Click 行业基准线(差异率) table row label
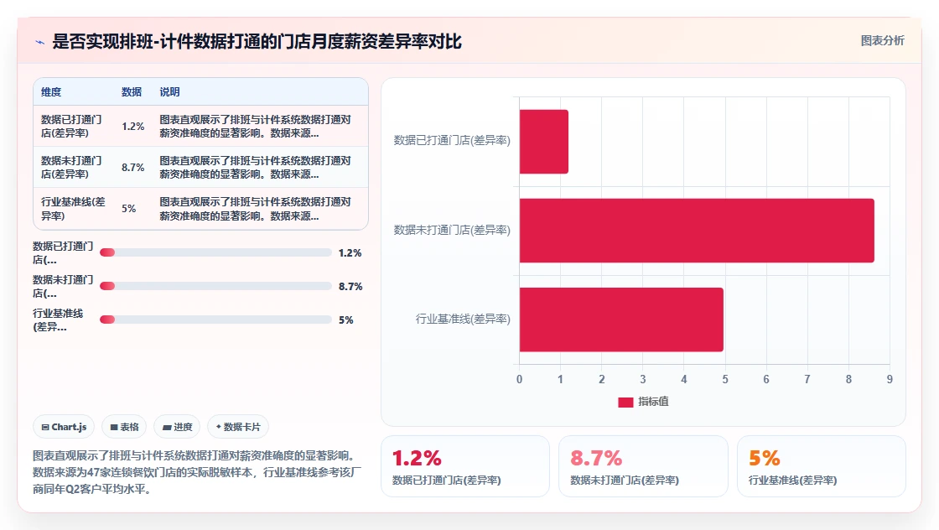 (x=73, y=209)
